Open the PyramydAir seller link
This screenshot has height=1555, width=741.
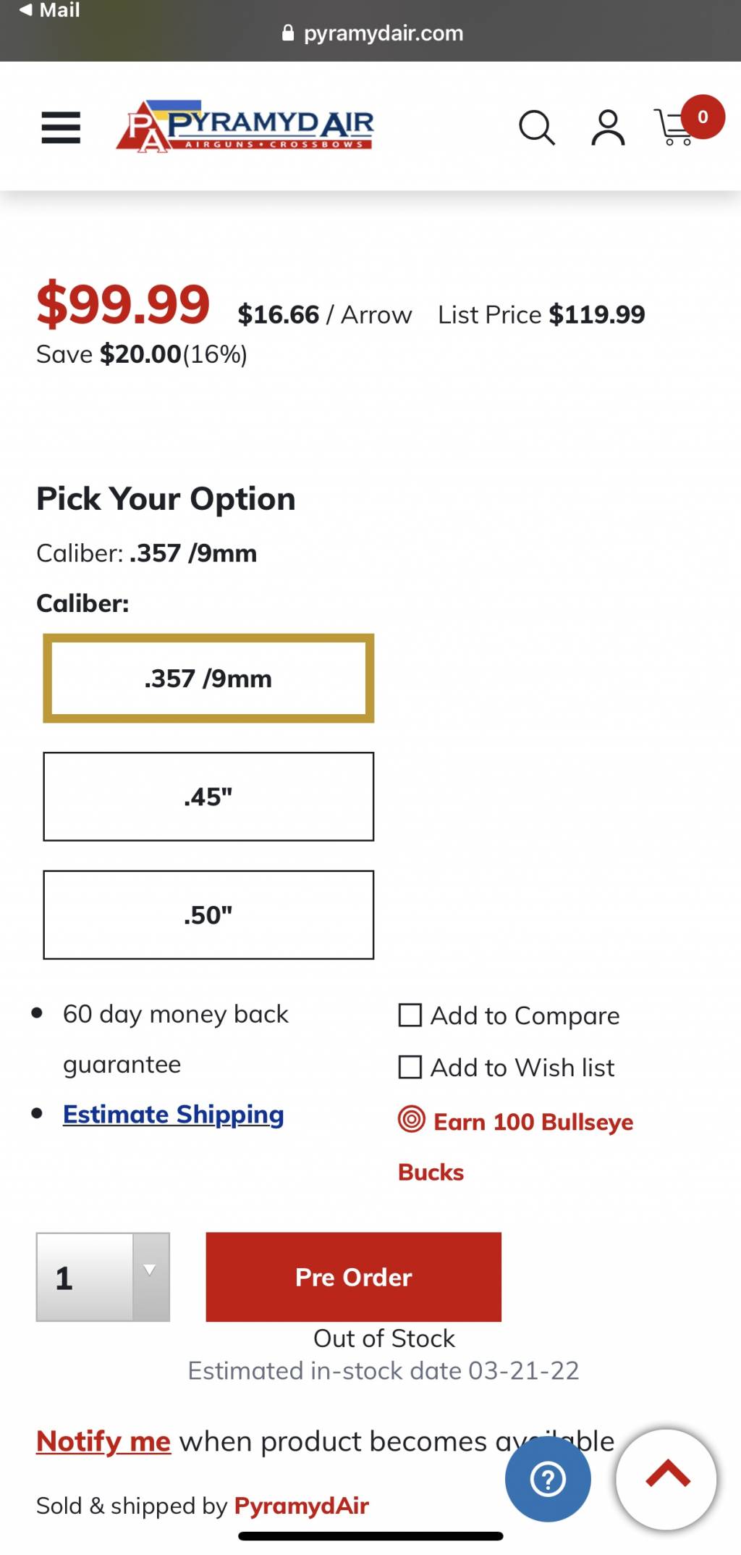(301, 1506)
